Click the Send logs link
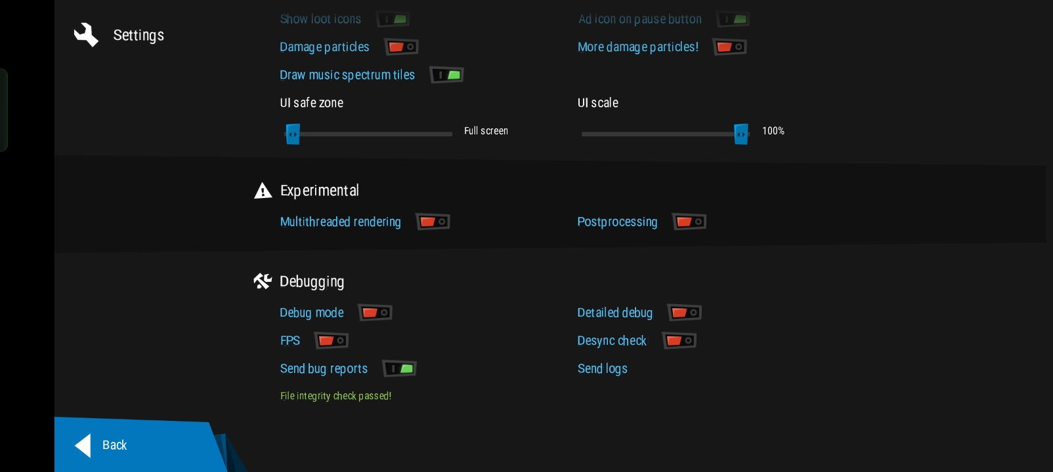 point(602,369)
